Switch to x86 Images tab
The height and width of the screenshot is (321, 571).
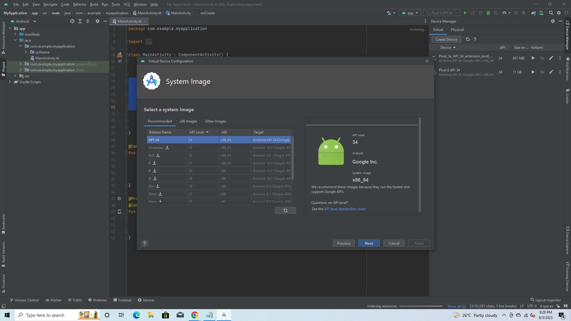[188, 121]
